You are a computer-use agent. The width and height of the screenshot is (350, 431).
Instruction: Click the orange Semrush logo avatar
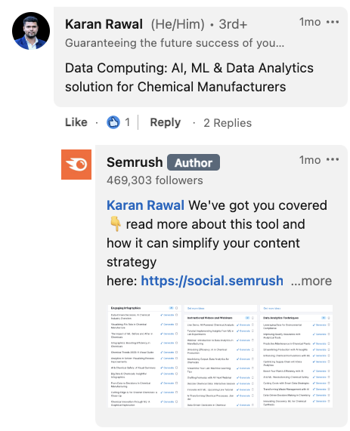pyautogui.click(x=76, y=165)
